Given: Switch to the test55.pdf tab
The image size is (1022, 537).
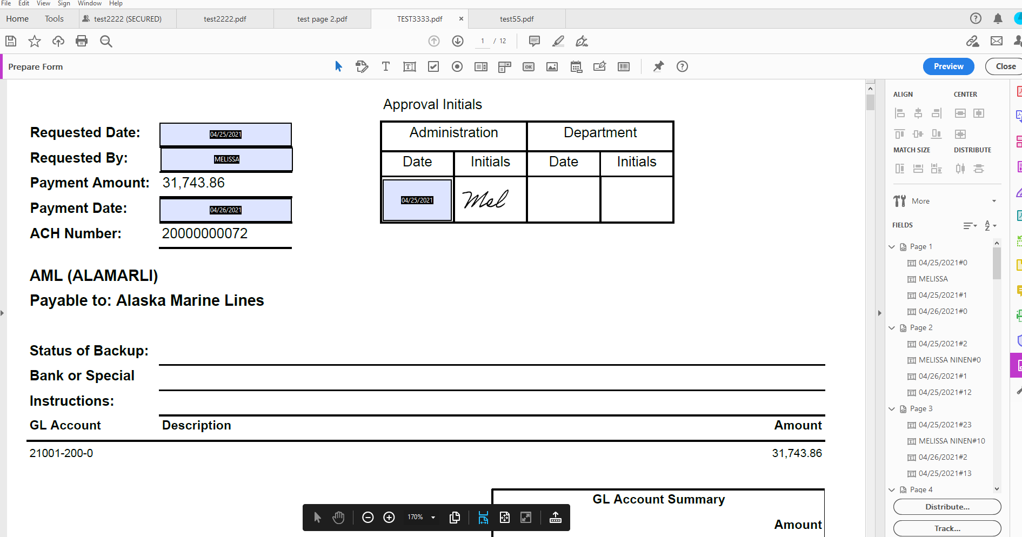Looking at the screenshot, I should [517, 18].
